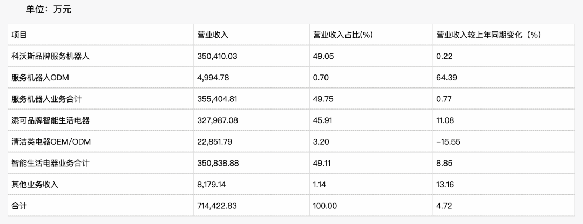Select the 8,179.14 revenue cell
The height and width of the screenshot is (224, 583).
point(213,184)
